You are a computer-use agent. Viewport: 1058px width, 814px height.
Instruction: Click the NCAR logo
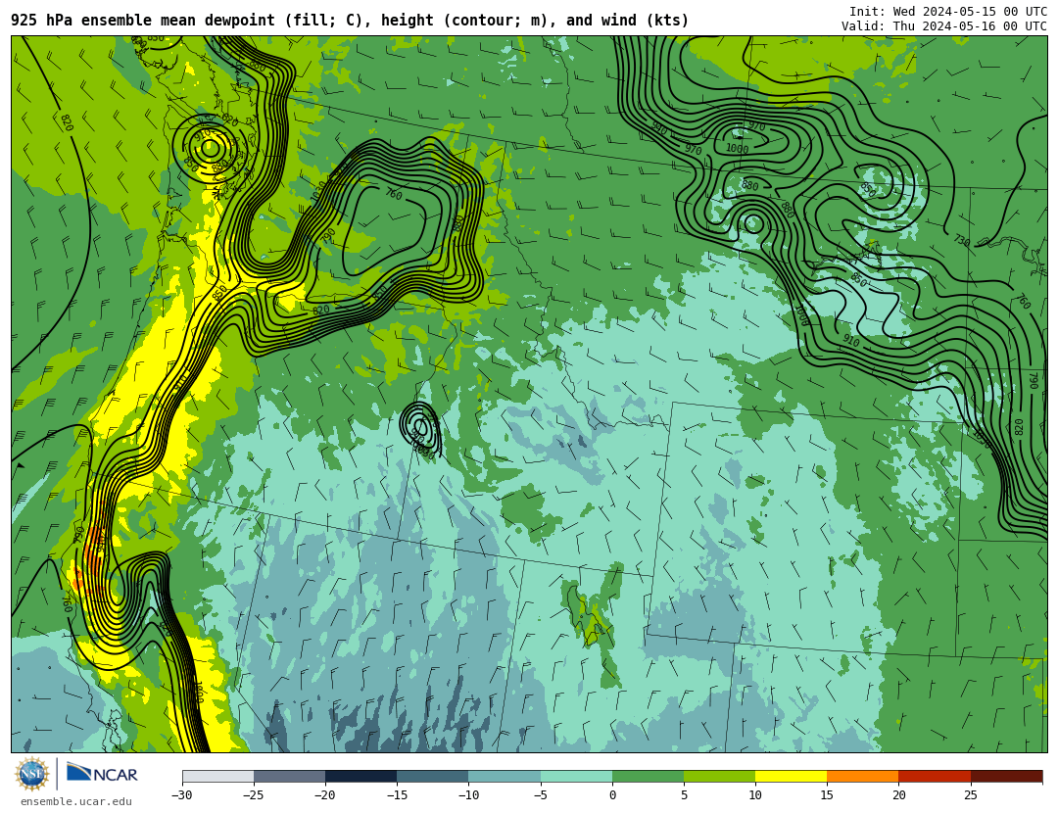(x=102, y=774)
